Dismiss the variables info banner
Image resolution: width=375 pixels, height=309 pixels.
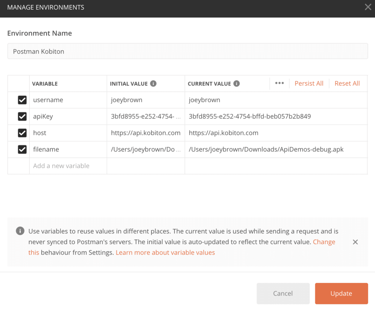point(355,242)
